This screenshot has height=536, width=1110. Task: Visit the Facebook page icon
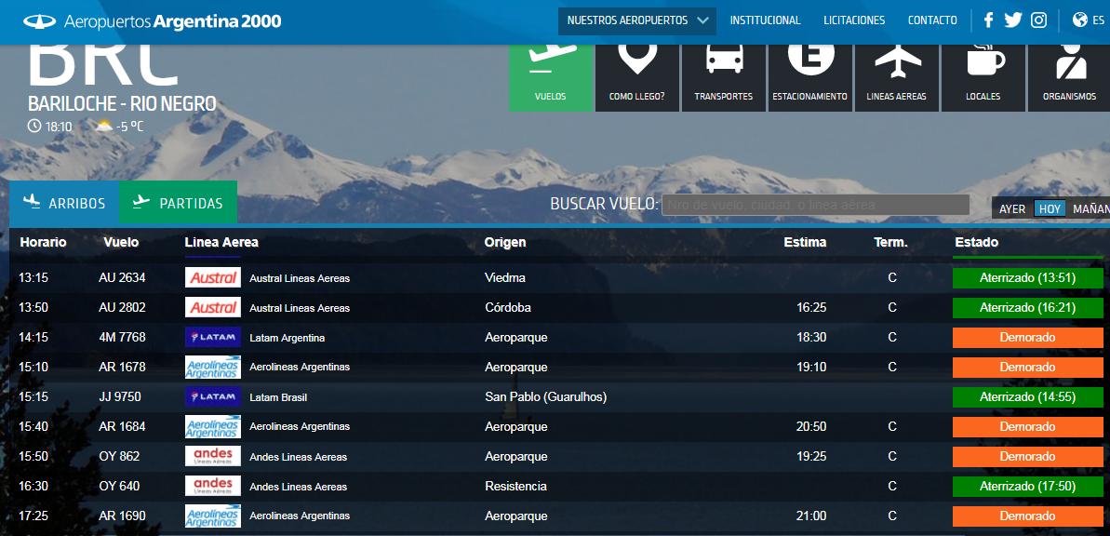(x=988, y=20)
